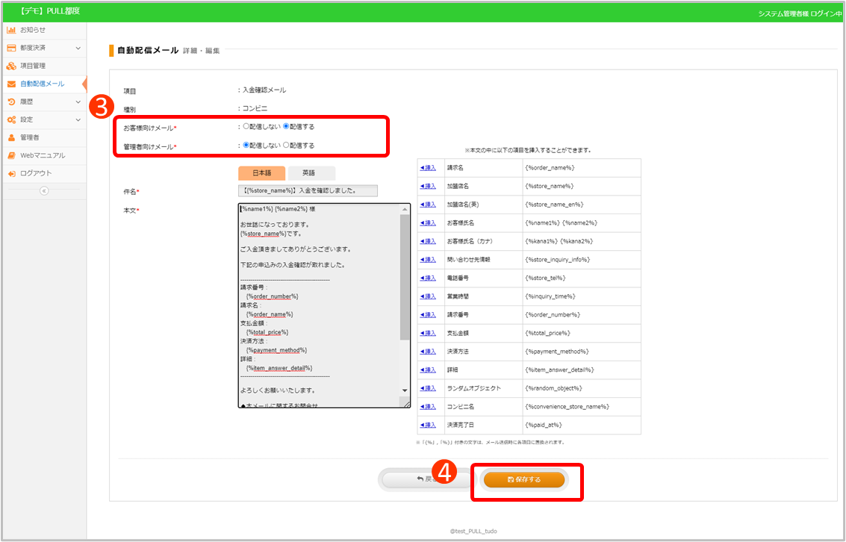This screenshot has height=542, width=846.
Task: Click the 設定 gears icon
Action: 11,119
